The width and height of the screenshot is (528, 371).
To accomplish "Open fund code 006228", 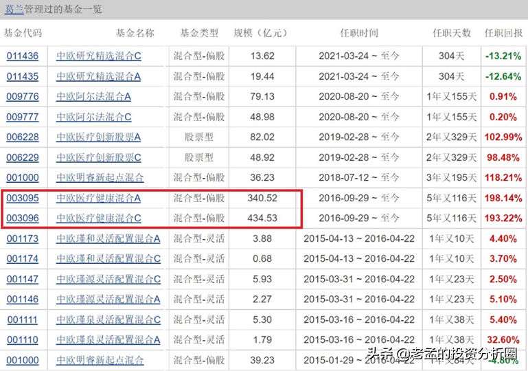I will [23, 137].
